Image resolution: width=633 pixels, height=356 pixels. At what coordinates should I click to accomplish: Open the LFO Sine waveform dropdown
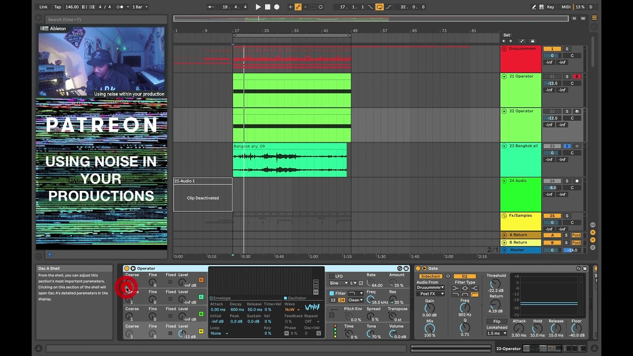339,283
